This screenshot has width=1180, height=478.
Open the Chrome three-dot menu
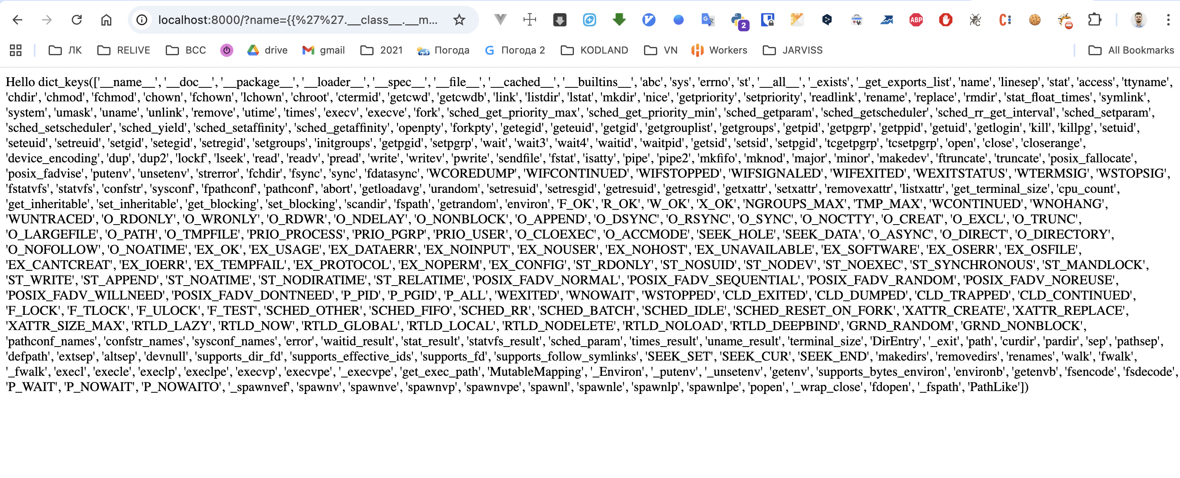tap(1168, 20)
